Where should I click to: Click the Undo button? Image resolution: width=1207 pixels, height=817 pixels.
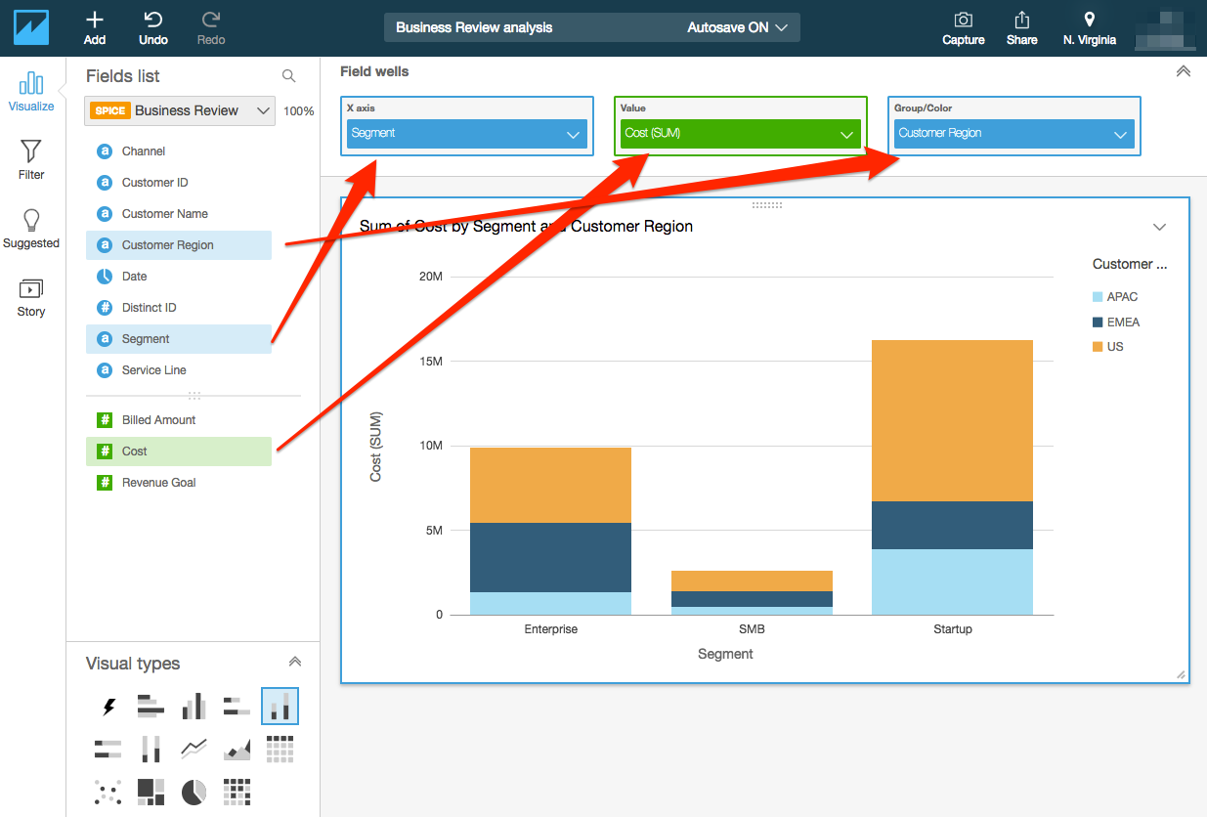pyautogui.click(x=152, y=27)
